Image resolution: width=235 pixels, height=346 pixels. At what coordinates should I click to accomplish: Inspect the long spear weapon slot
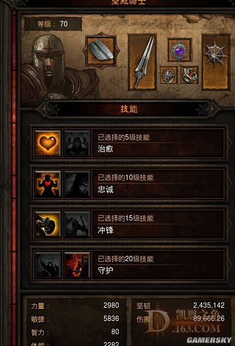pyautogui.click(x=142, y=62)
